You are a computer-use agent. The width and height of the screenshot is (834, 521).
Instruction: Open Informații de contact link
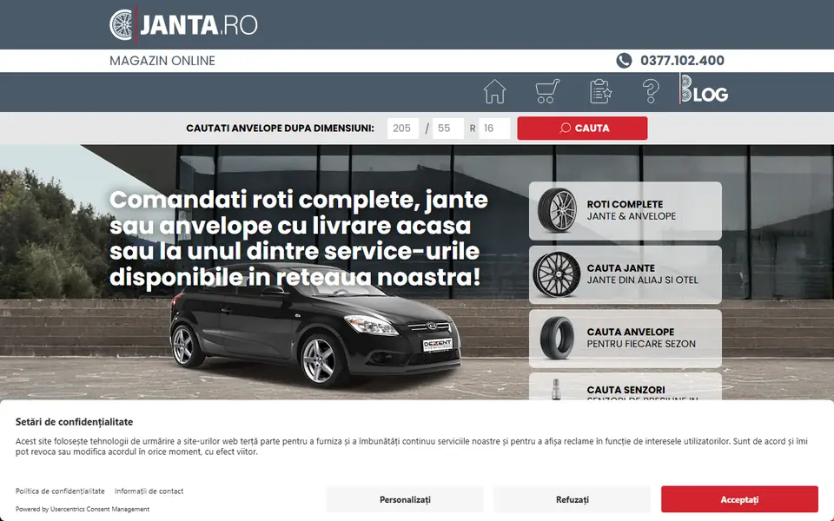click(149, 491)
